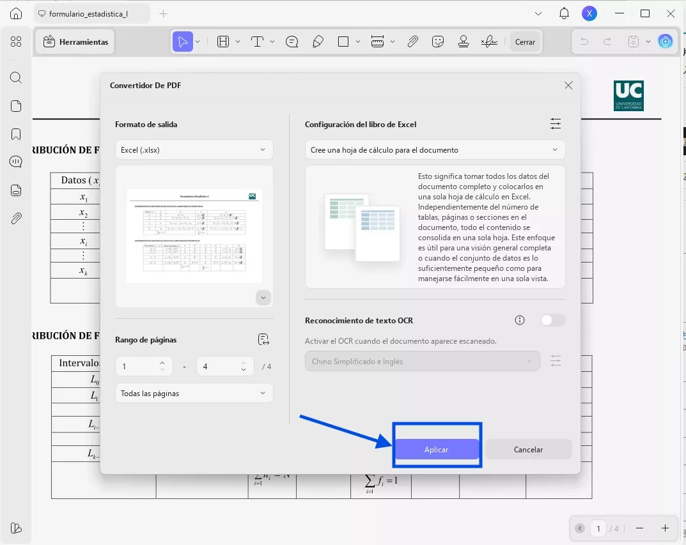686x545 pixels.
Task: Undo the last action
Action: pyautogui.click(x=584, y=42)
